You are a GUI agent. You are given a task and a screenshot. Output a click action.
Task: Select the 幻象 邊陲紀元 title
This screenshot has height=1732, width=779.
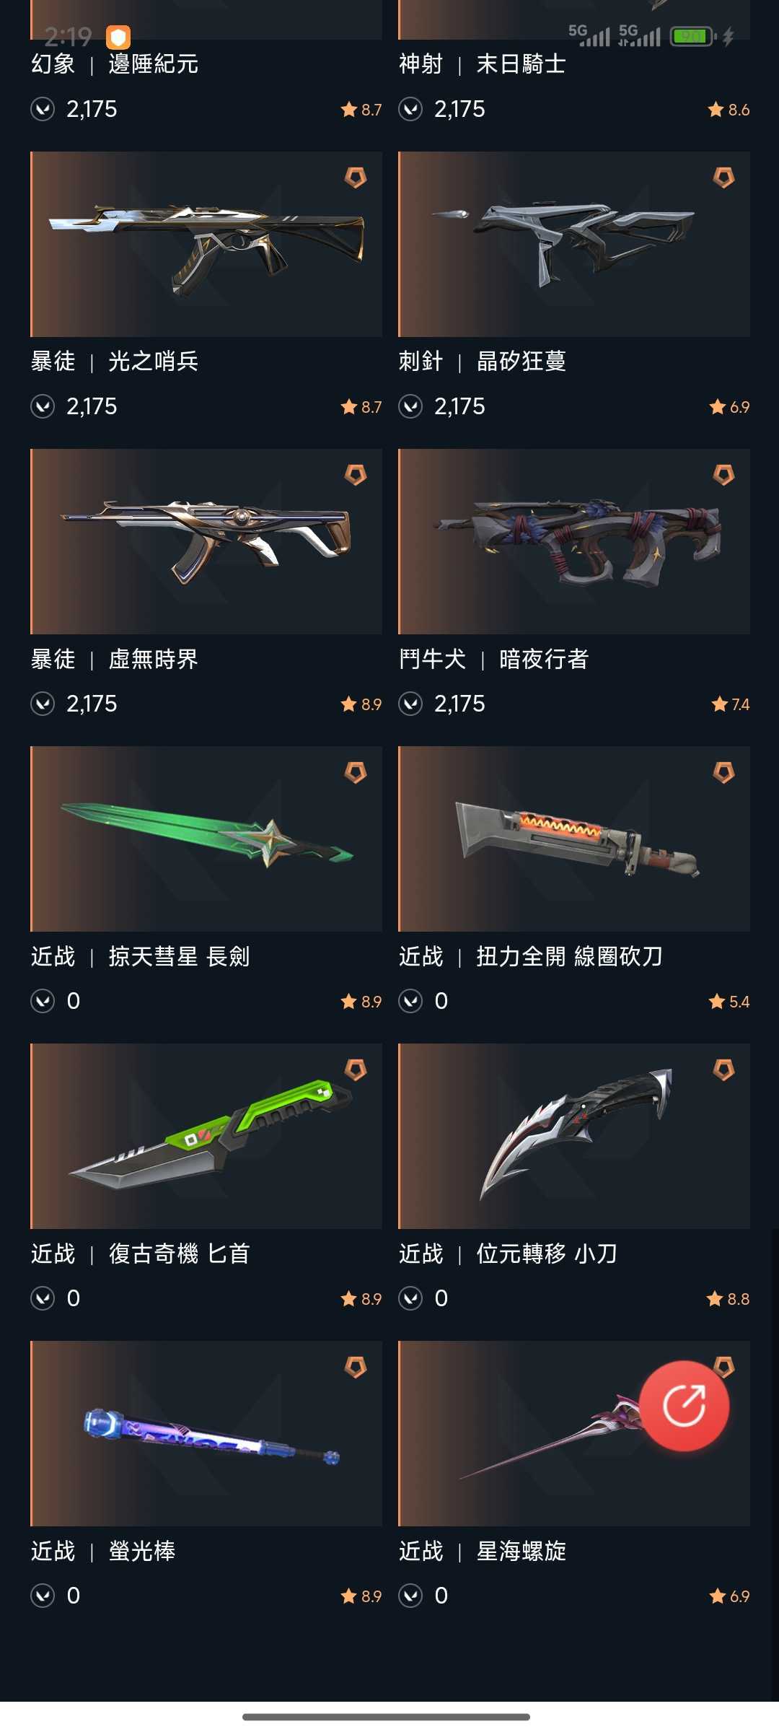click(x=115, y=64)
